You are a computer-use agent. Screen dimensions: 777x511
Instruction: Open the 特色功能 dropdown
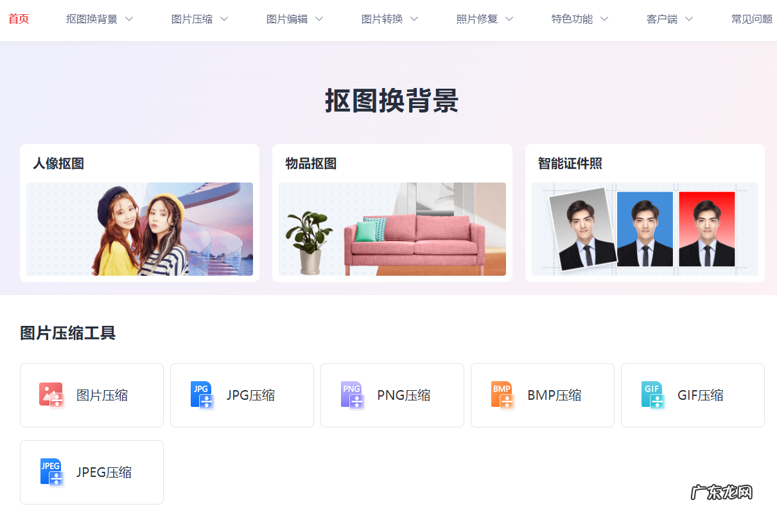tap(573, 19)
